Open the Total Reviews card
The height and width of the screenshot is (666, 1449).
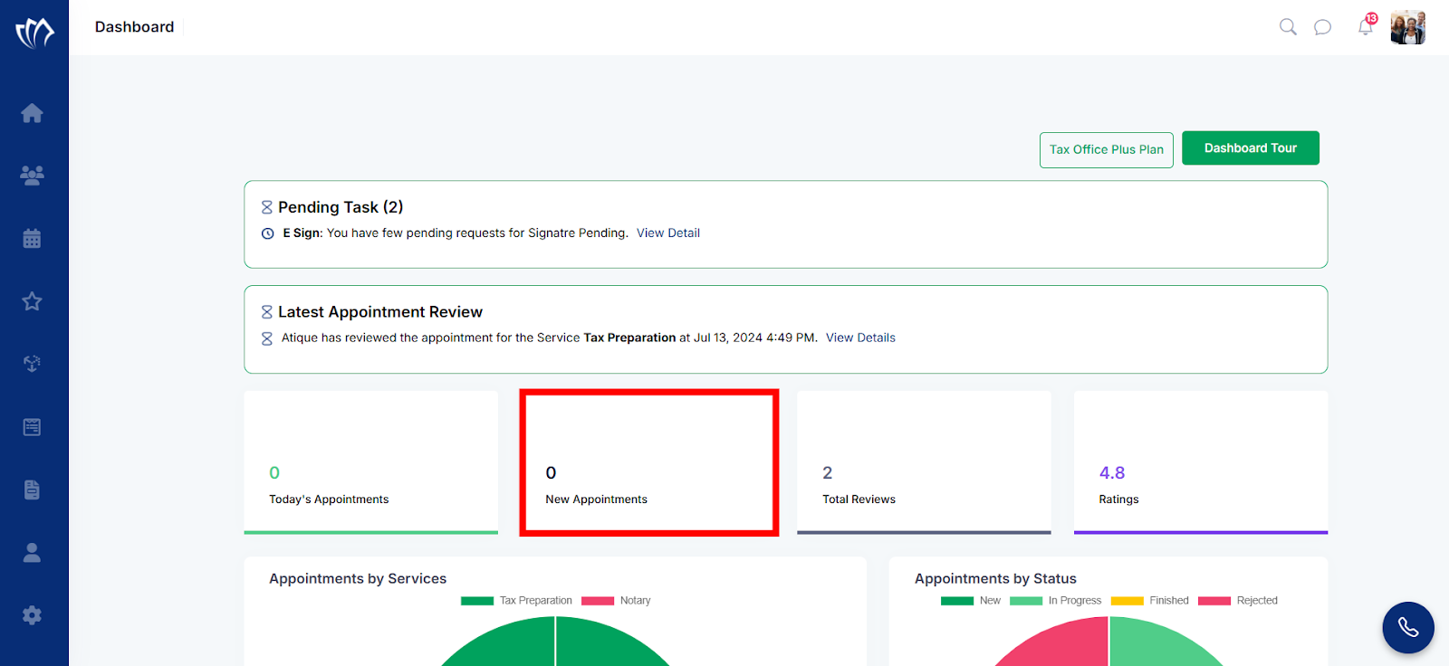pos(924,462)
